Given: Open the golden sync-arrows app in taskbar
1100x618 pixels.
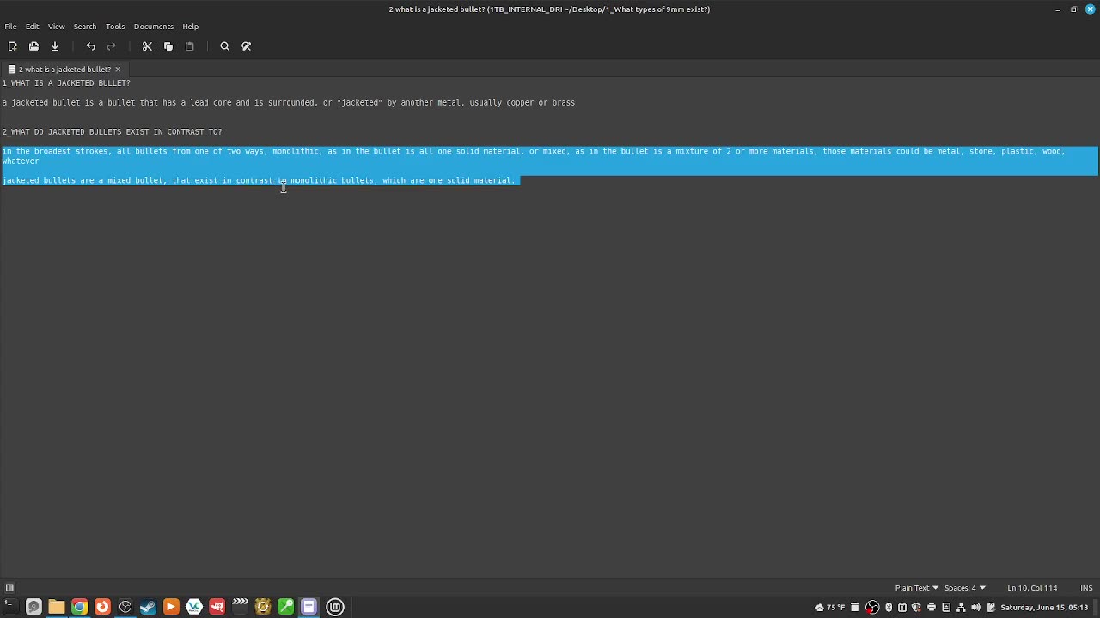Looking at the screenshot, I should [263, 607].
